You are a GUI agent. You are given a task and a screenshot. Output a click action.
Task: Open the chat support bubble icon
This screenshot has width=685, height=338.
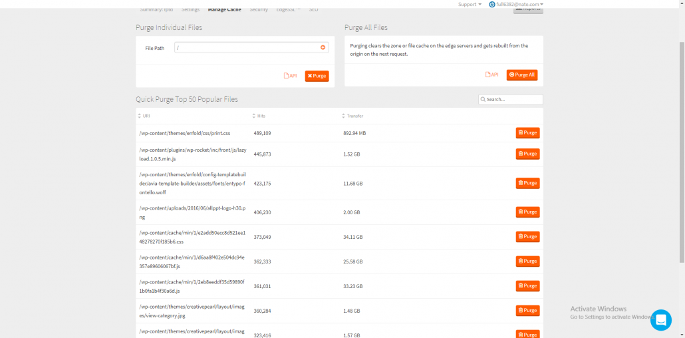pyautogui.click(x=661, y=320)
